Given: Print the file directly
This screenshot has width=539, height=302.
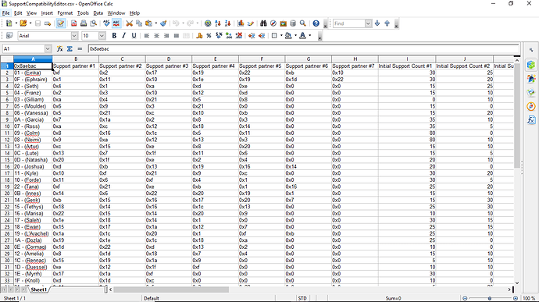Looking at the screenshot, I should point(84,23).
